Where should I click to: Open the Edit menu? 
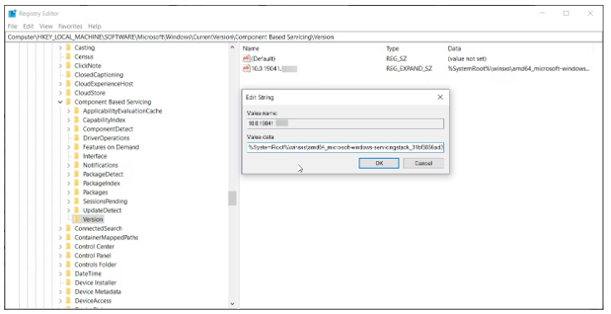[28, 26]
